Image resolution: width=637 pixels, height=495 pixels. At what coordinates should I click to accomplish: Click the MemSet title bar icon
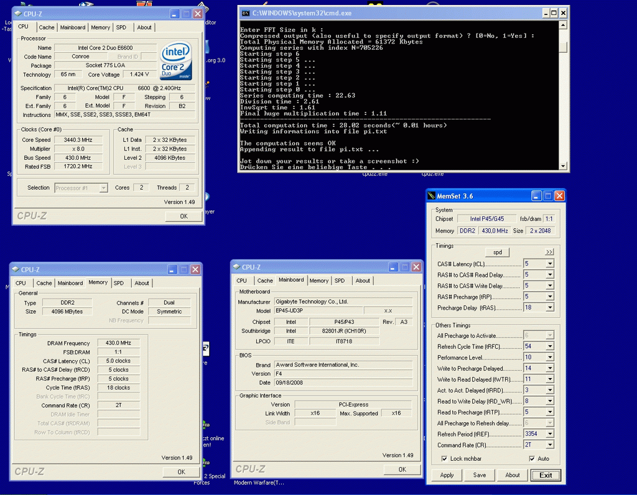[x=431, y=196]
